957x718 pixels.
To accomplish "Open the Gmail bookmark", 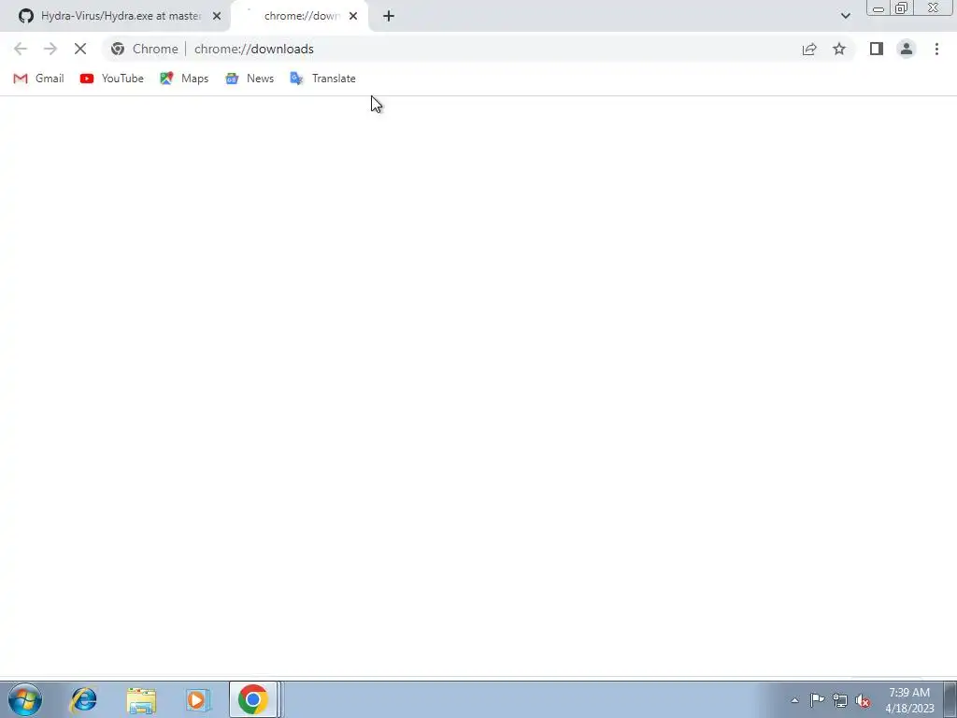I will pyautogui.click(x=38, y=79).
